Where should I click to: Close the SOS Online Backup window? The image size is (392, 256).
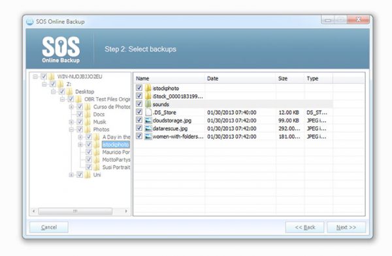point(359,20)
